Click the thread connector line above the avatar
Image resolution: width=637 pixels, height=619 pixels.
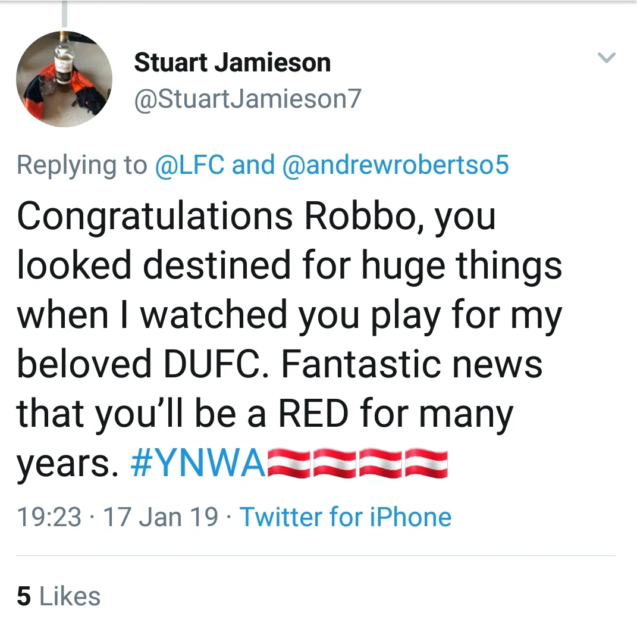point(64,14)
